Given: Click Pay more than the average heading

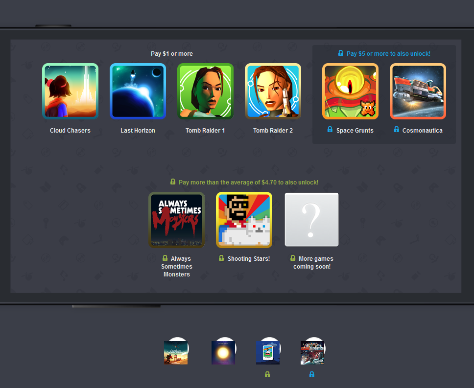Looking at the screenshot, I should click(248, 183).
